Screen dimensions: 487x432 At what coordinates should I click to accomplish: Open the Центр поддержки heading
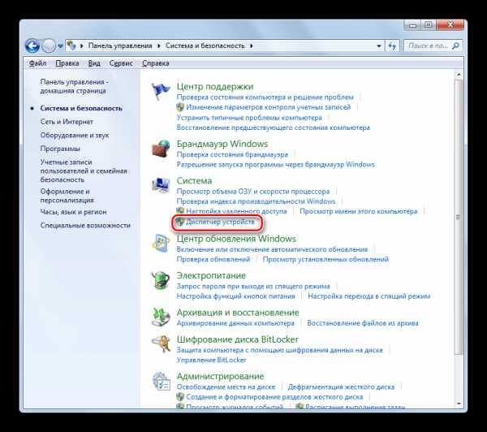pos(215,86)
